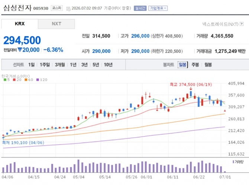Click the 최고 374,500 high price marker
Viewport: 249px width, 185px height.
click(x=191, y=84)
